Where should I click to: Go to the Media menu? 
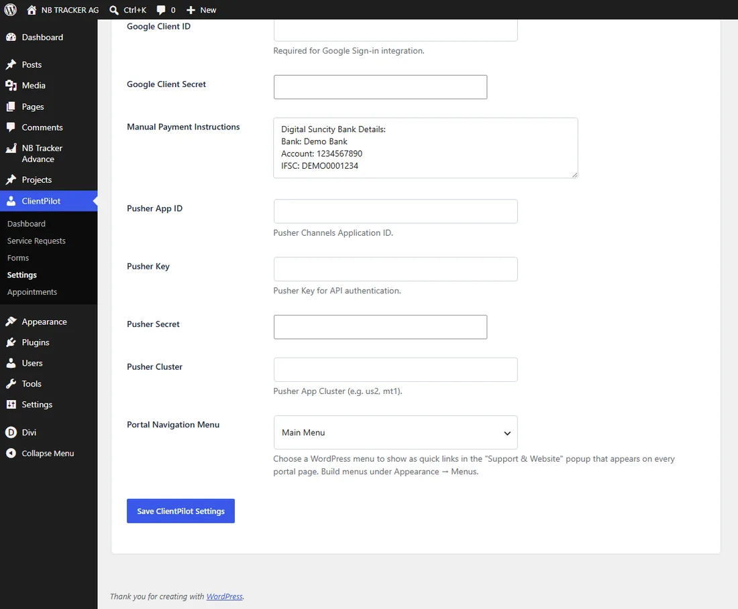click(48, 85)
